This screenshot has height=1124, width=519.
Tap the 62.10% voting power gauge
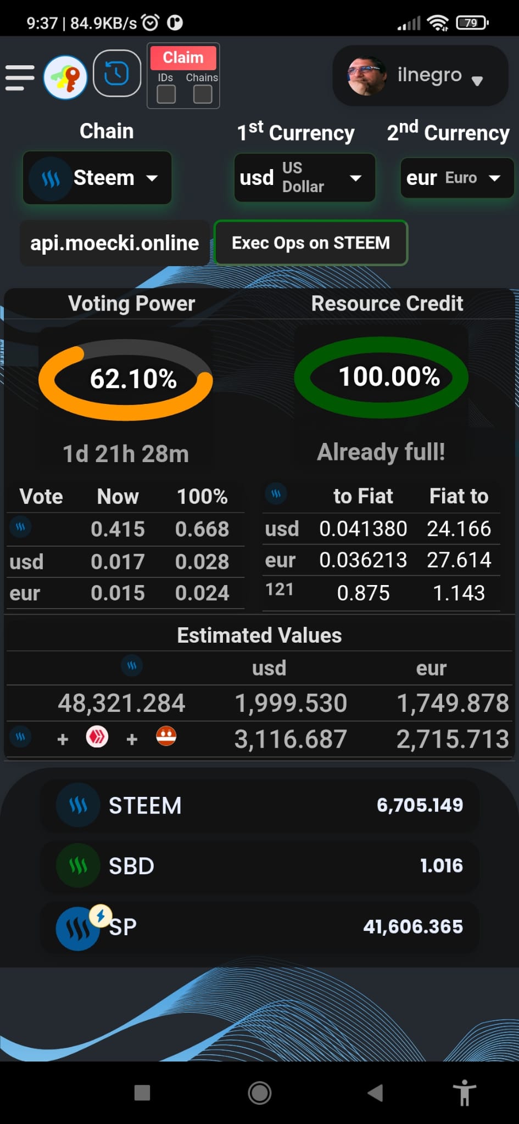(126, 379)
